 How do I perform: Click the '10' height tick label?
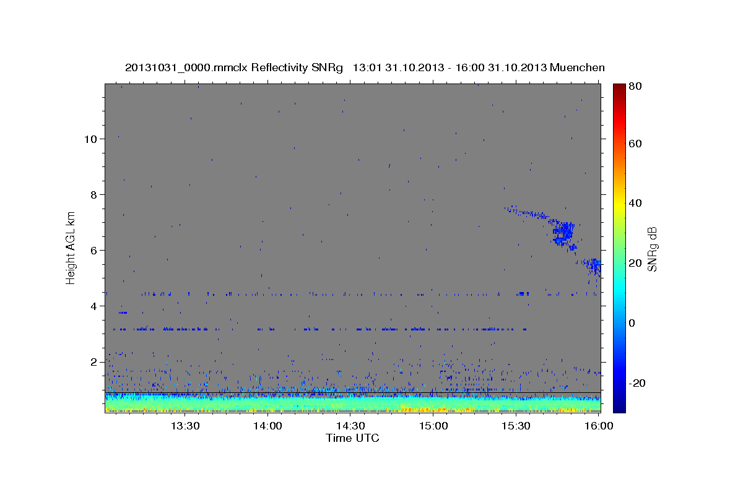(x=90, y=139)
